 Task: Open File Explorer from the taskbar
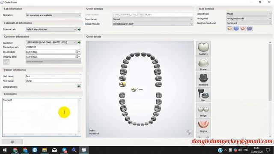[x=45, y=150]
